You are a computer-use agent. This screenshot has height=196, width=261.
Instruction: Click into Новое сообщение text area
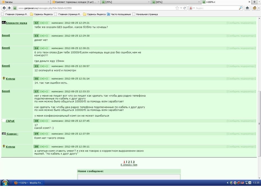click(129, 177)
